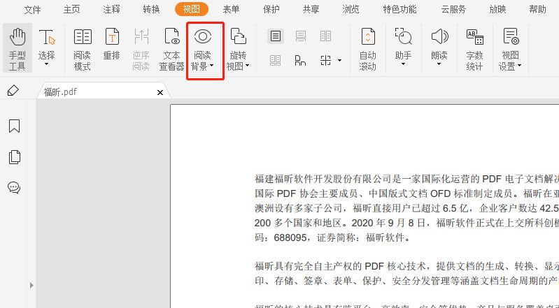The height and width of the screenshot is (308, 559).
Task: Select continuous facing layout icon
Action: (275, 61)
